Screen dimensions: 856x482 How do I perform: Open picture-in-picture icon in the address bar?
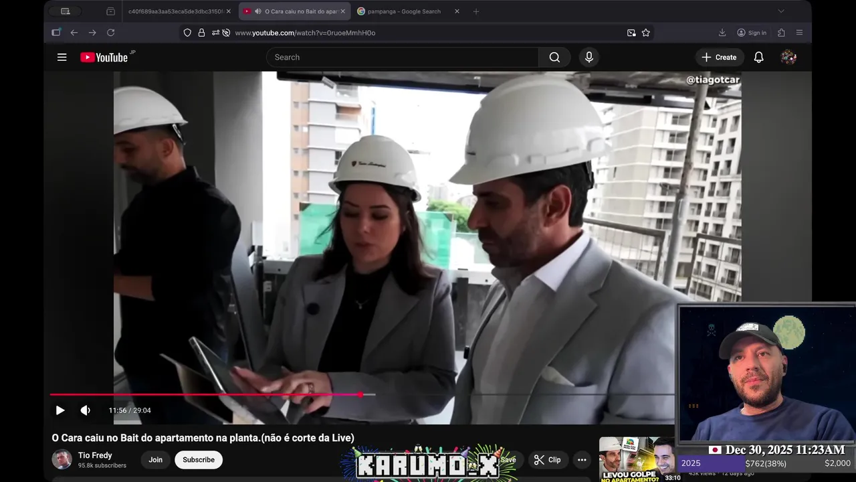[x=631, y=33]
